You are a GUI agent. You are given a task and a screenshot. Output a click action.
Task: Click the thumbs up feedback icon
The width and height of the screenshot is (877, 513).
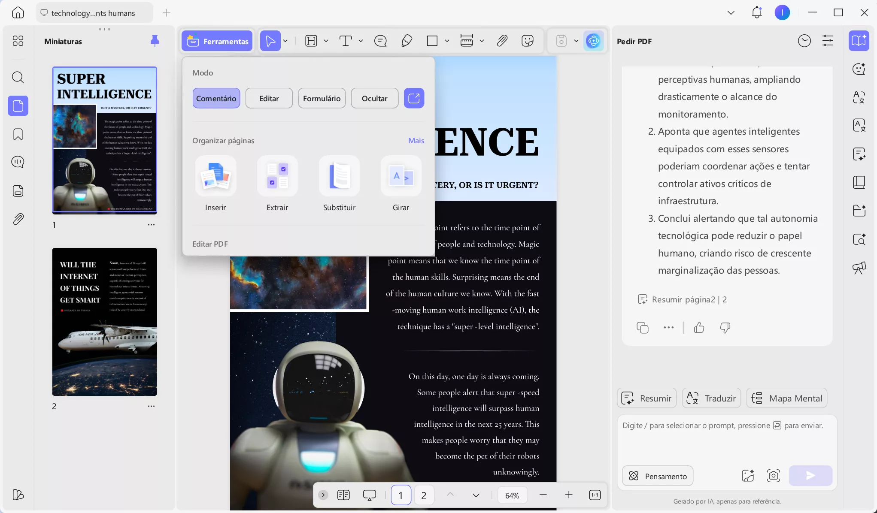699,328
